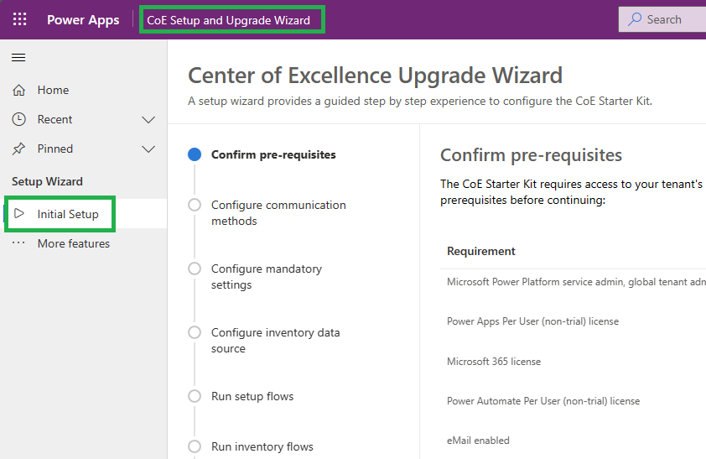Click the Power Apps brand link

[83, 20]
